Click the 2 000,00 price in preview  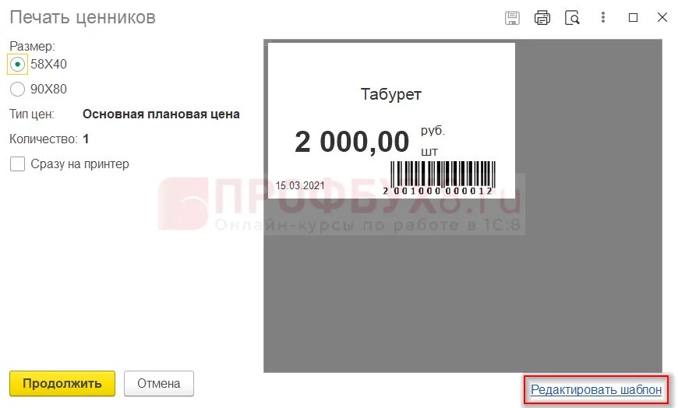(x=351, y=142)
